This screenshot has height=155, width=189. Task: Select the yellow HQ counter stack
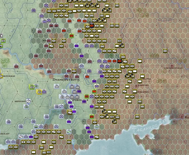[39, 92]
